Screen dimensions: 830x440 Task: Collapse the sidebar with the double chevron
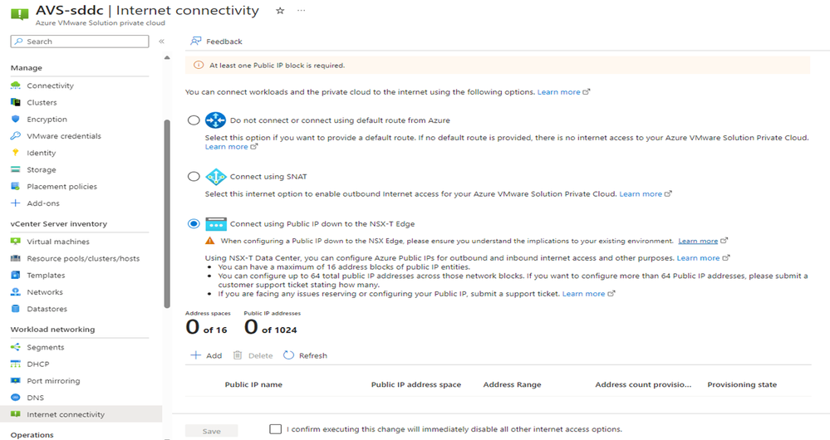coord(161,42)
